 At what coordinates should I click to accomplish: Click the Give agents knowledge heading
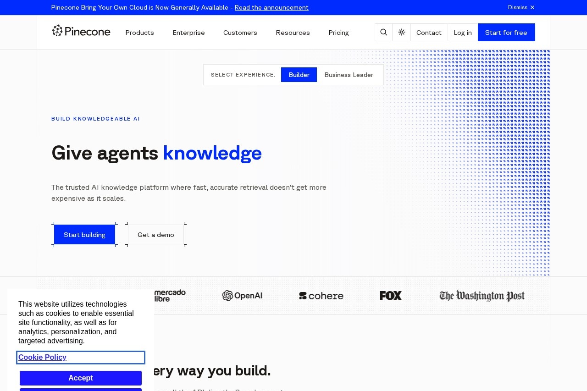point(156,153)
